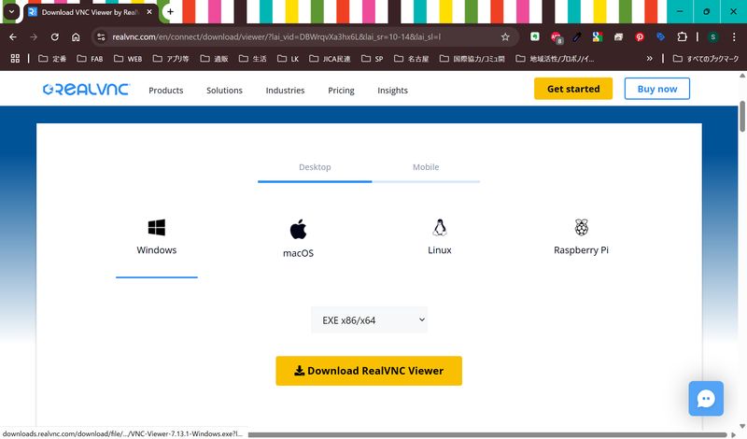Image resolution: width=747 pixels, height=439 pixels.
Task: Open the profile avatar S
Action: [713, 36]
